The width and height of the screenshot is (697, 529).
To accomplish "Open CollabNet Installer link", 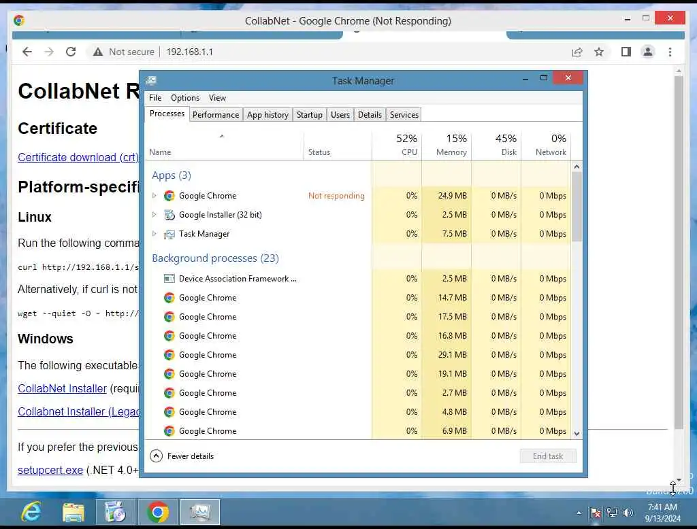I will [x=62, y=389].
